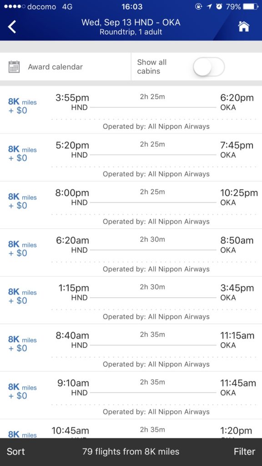262x466 pixels.
Task: Open the Filter options
Action: click(x=244, y=451)
